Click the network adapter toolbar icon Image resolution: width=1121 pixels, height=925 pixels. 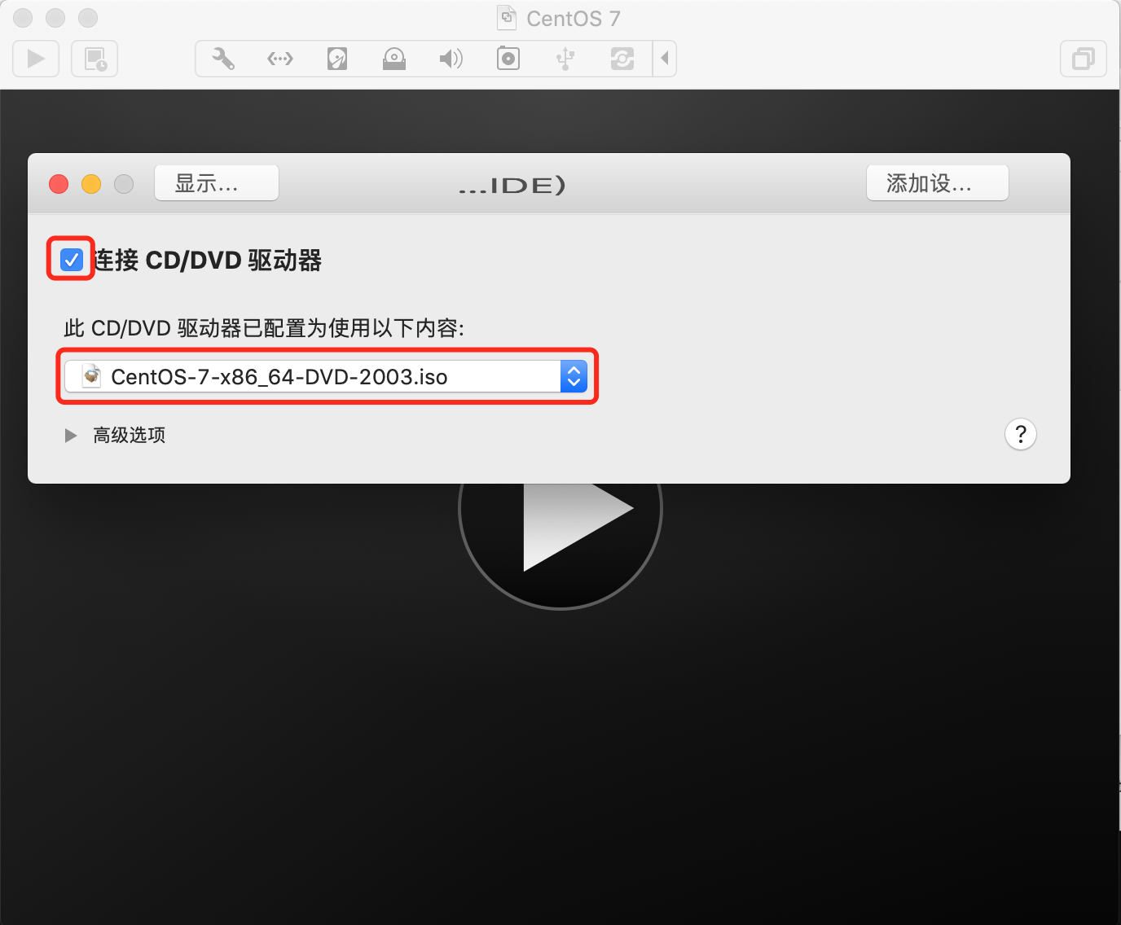pyautogui.click(x=279, y=59)
